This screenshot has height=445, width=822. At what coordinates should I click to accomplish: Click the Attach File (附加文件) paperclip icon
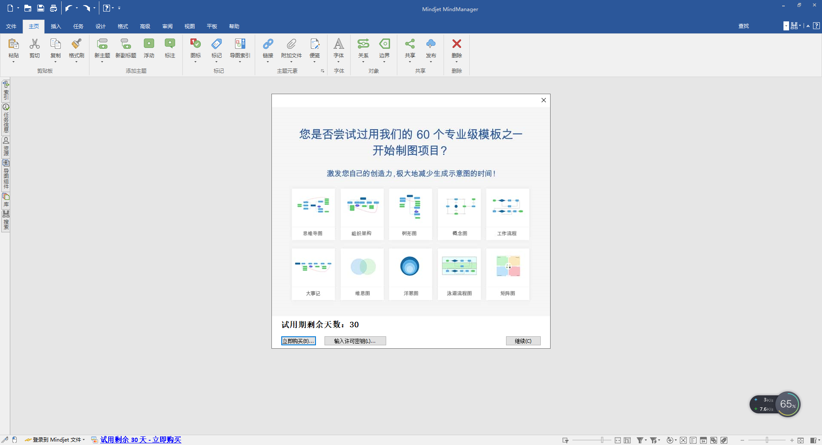point(292,44)
